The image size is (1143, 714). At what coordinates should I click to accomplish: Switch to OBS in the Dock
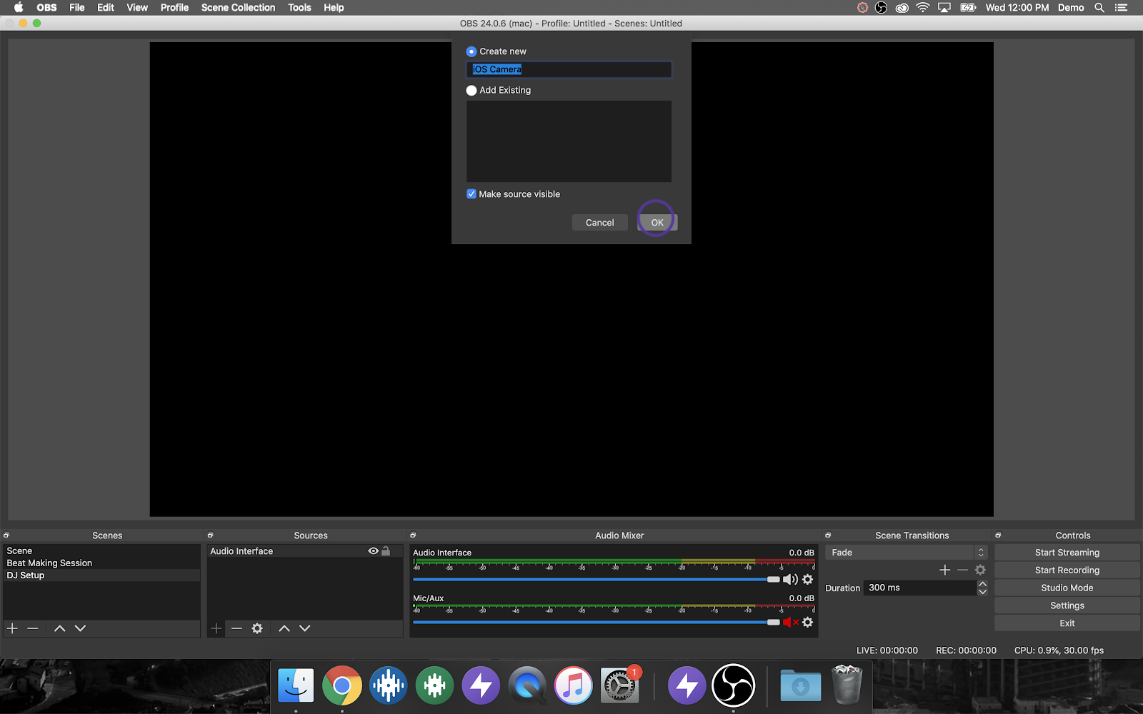click(x=734, y=685)
